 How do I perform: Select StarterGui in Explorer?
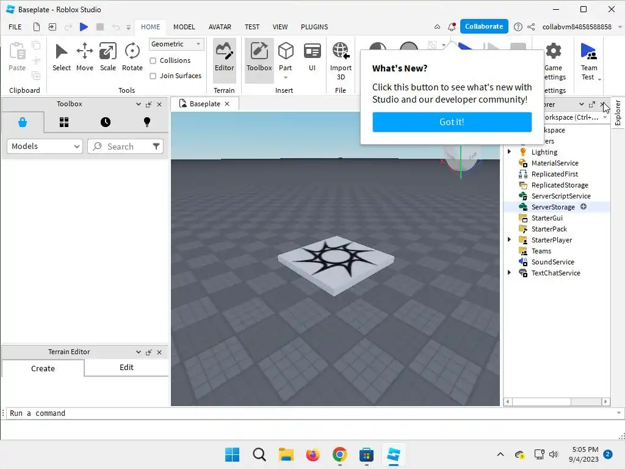pyautogui.click(x=547, y=218)
